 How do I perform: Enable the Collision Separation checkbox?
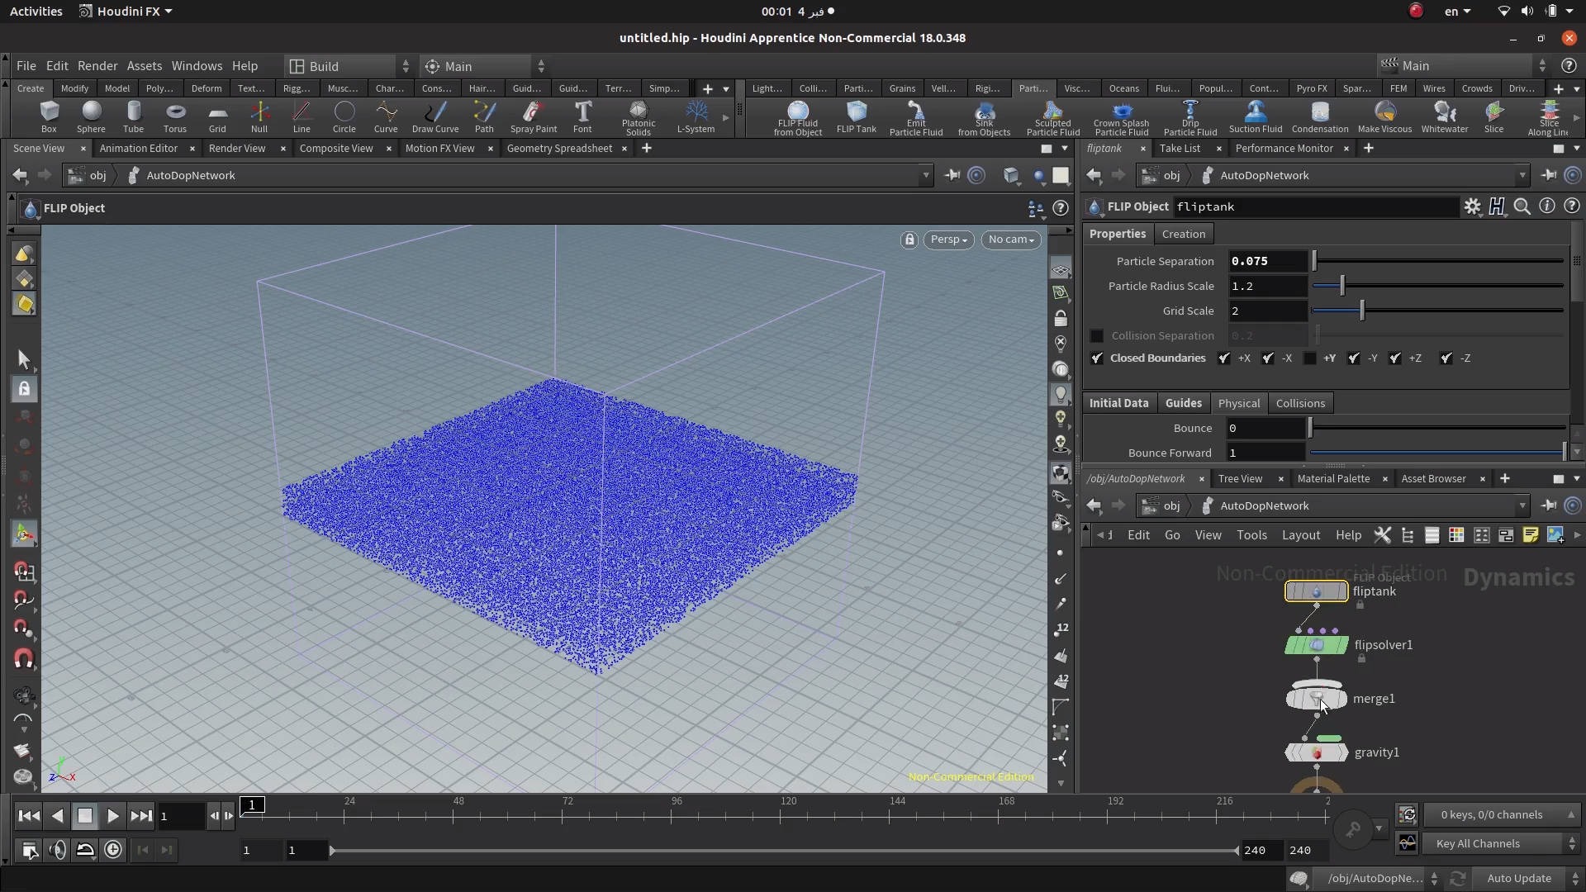[x=1097, y=336]
